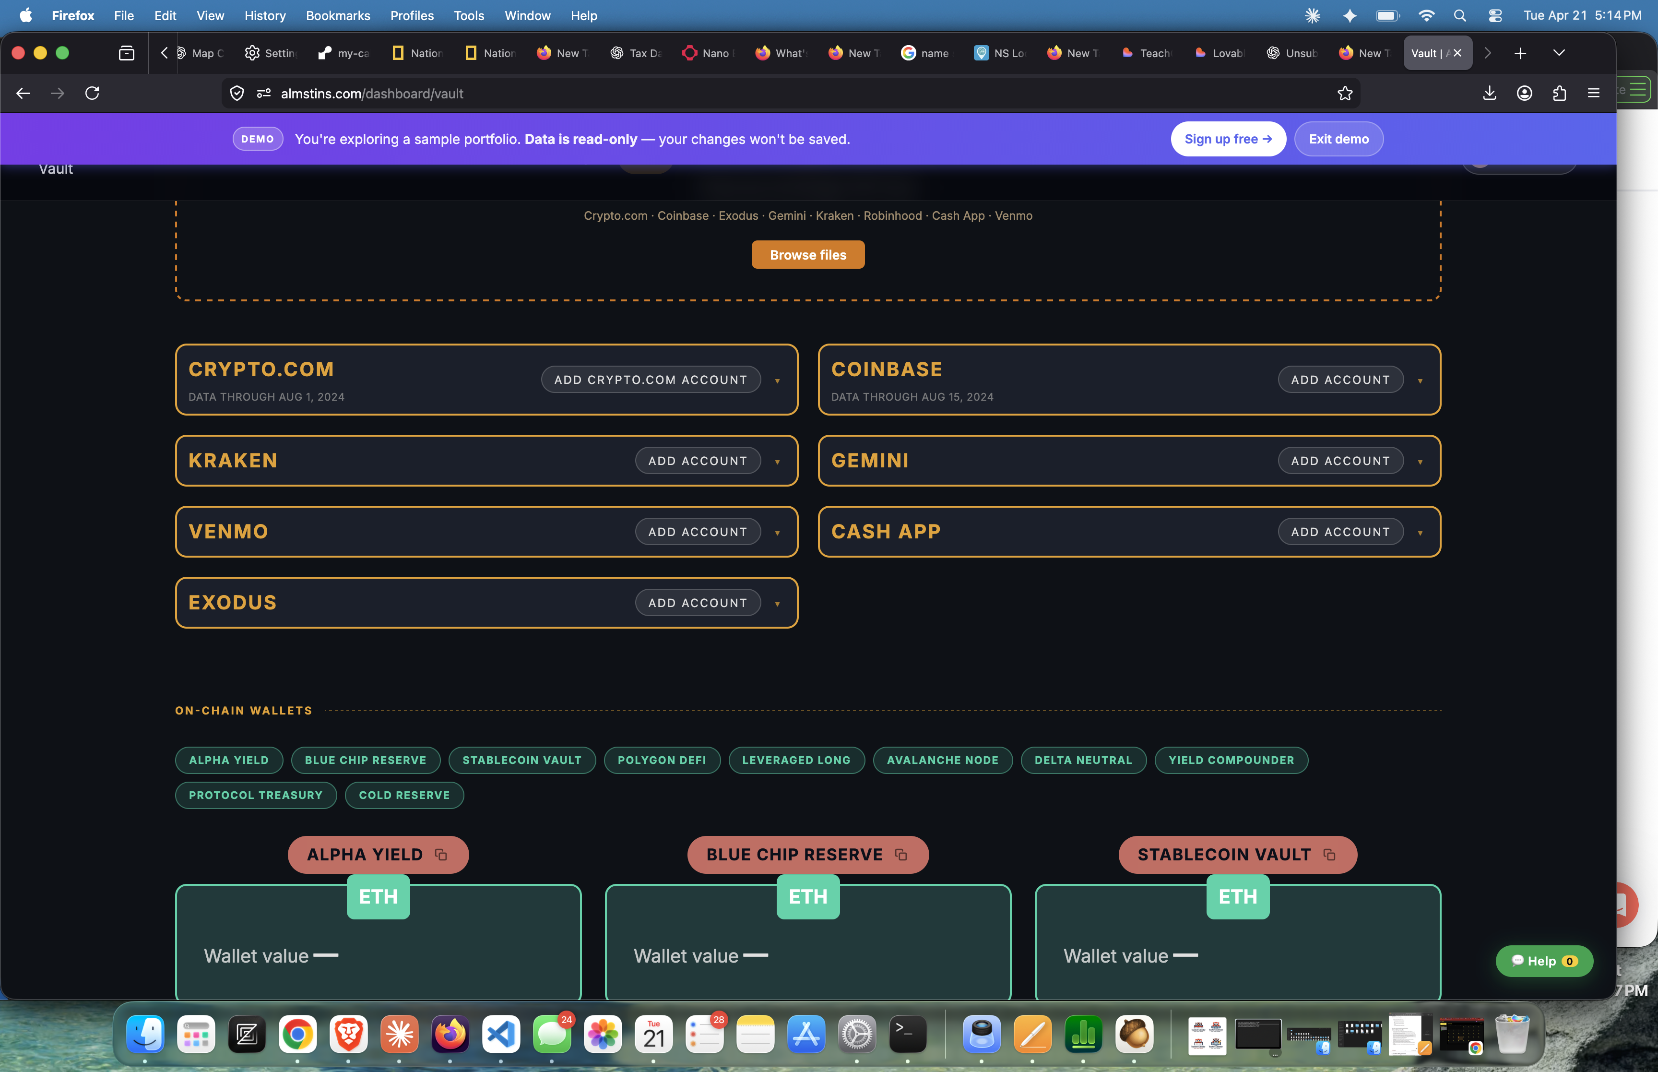
Task: Open the Trash in the Dock
Action: pos(1512,1035)
